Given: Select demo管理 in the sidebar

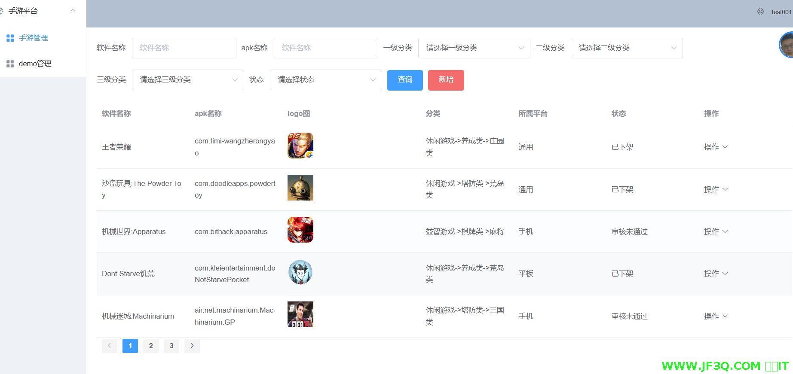Looking at the screenshot, I should 35,64.
